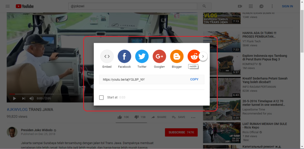Open the 7:22 bridge construction thumbnail
Viewport: 304px width, 149px height.
pyautogui.click(x=222, y=42)
